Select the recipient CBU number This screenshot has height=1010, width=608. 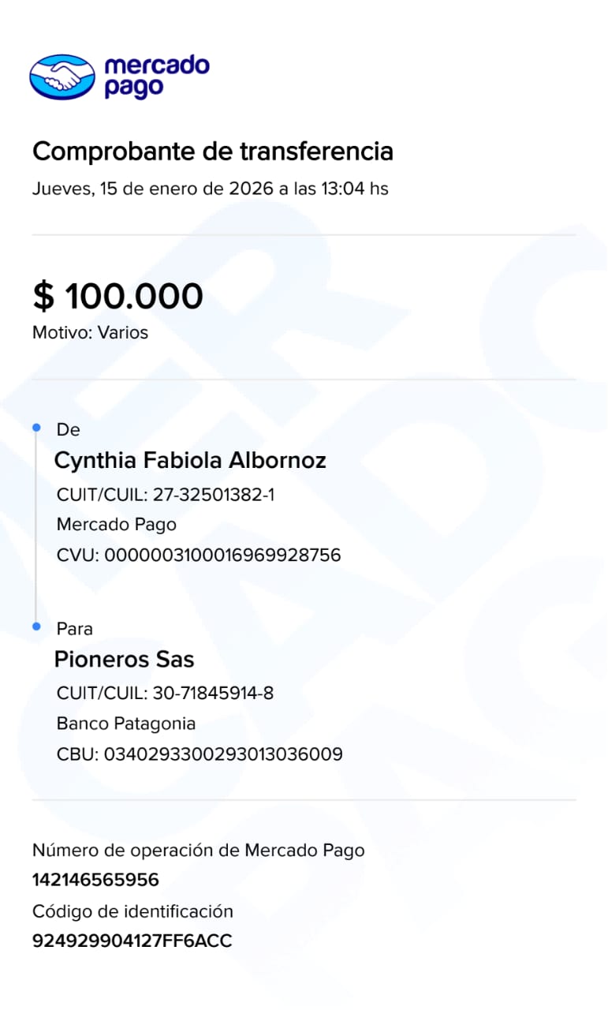coord(200,754)
